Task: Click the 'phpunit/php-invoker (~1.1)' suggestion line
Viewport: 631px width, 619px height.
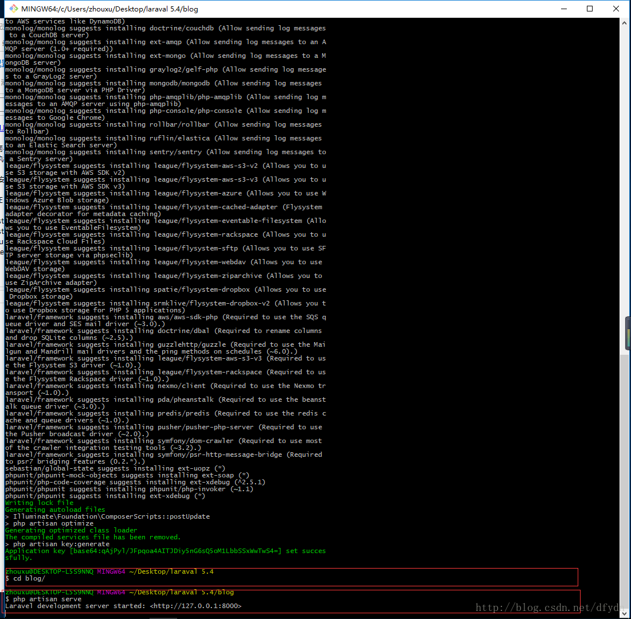Action: tap(129, 489)
